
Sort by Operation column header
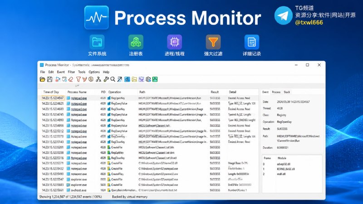(115, 92)
